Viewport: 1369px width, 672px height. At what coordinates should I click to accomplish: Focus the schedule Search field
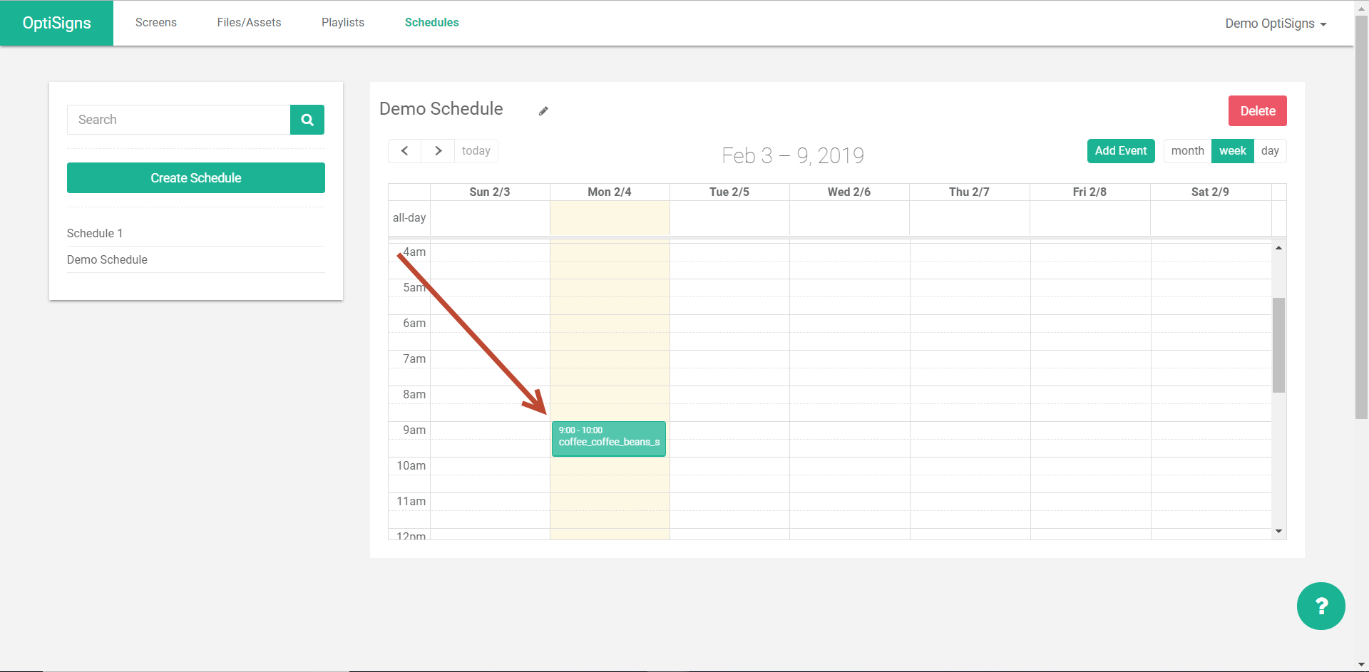click(x=179, y=120)
